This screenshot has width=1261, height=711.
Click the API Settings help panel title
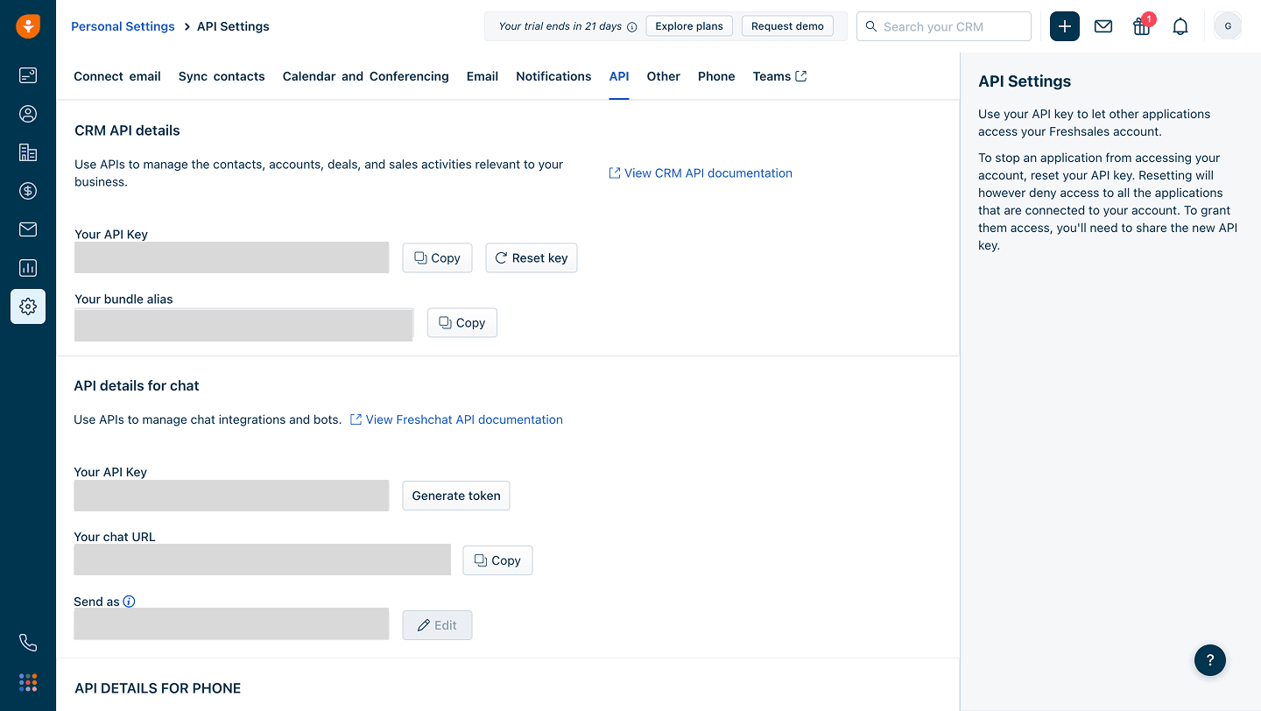pos(1025,81)
